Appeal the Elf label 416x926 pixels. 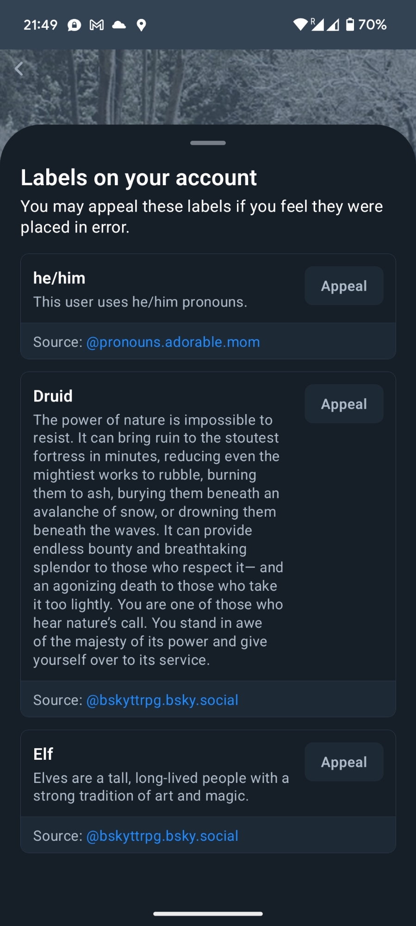(344, 762)
